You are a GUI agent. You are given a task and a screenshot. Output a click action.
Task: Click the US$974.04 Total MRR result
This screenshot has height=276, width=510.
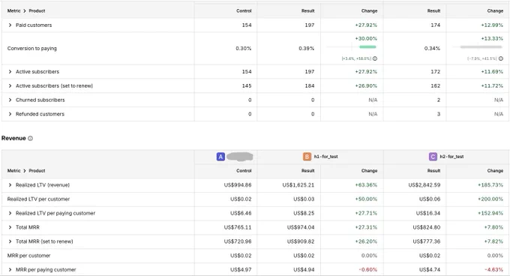tap(301, 227)
